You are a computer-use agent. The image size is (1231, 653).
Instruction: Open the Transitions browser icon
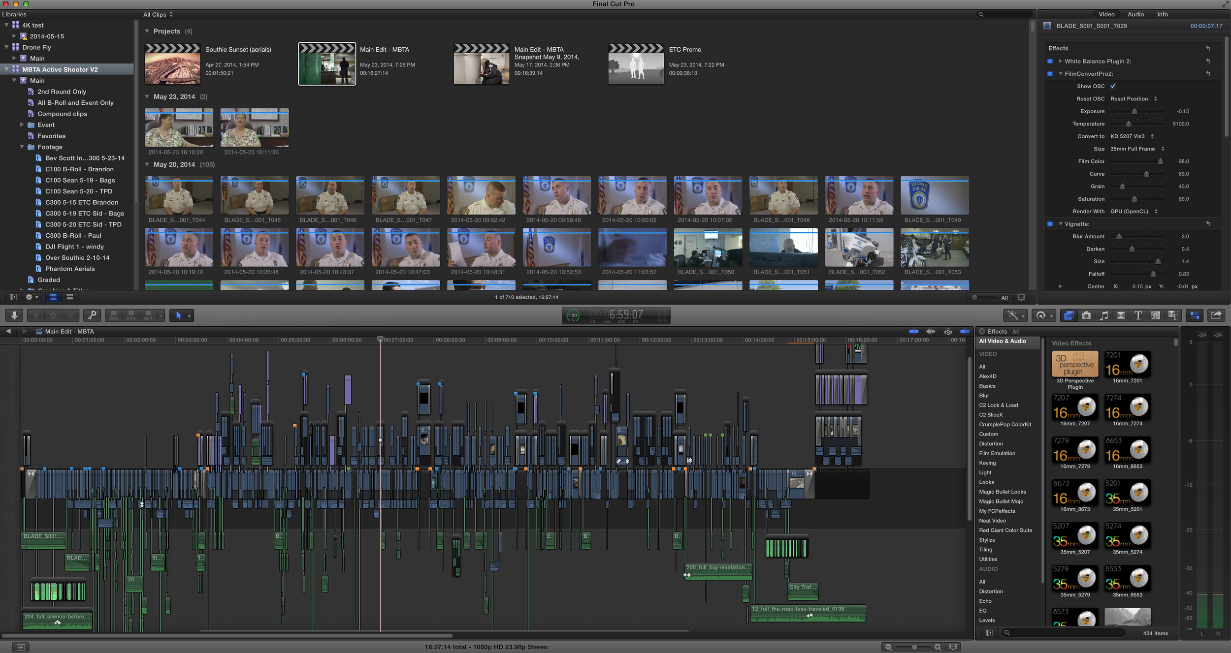[x=1121, y=315]
